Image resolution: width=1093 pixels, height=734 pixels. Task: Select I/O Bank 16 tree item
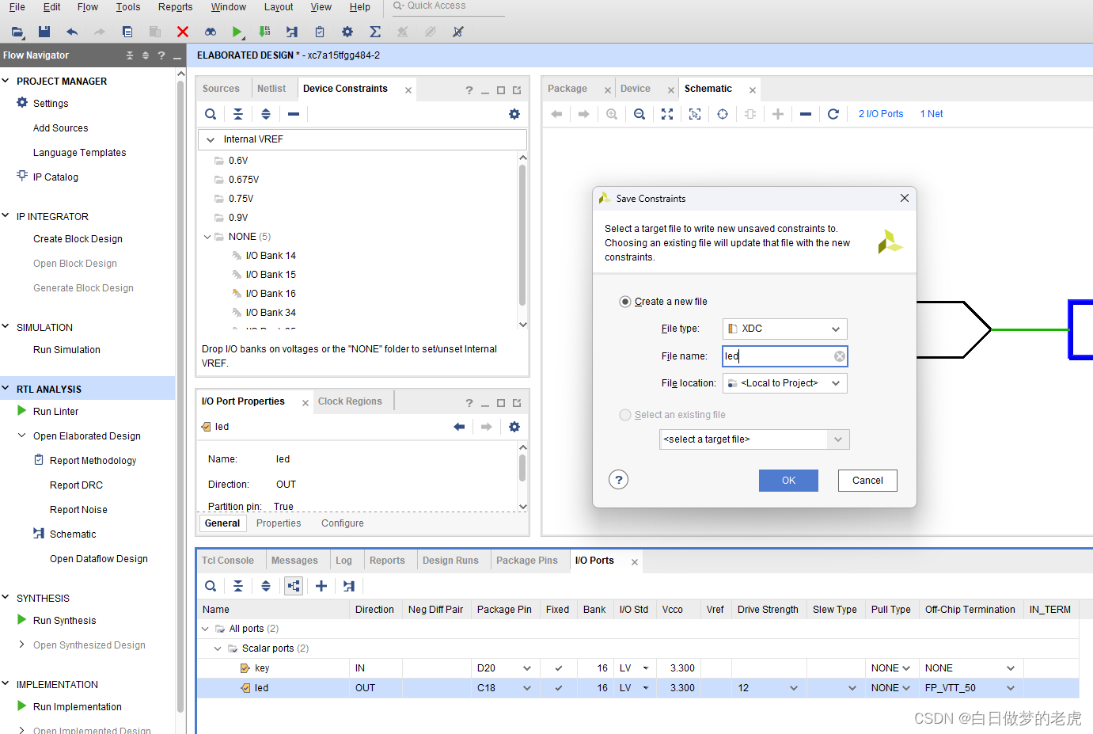point(271,294)
